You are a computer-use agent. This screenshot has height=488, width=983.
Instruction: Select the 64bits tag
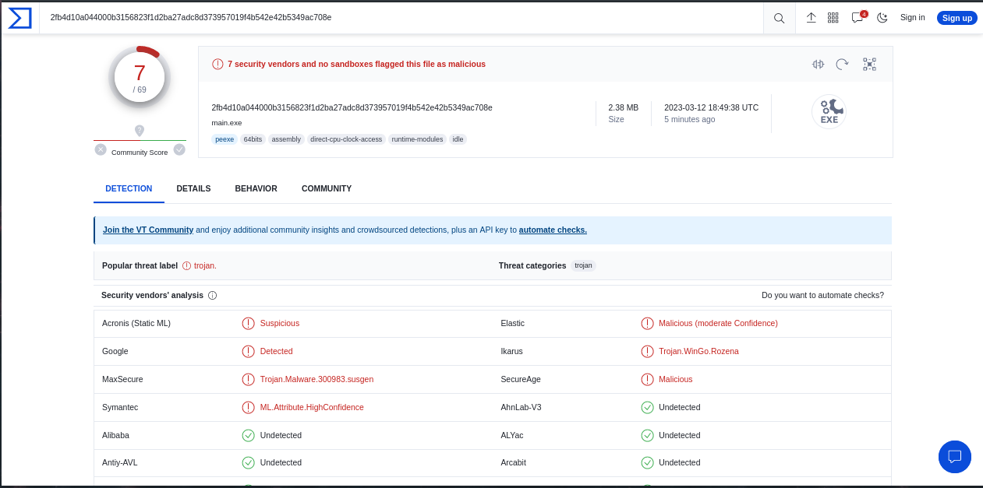253,139
